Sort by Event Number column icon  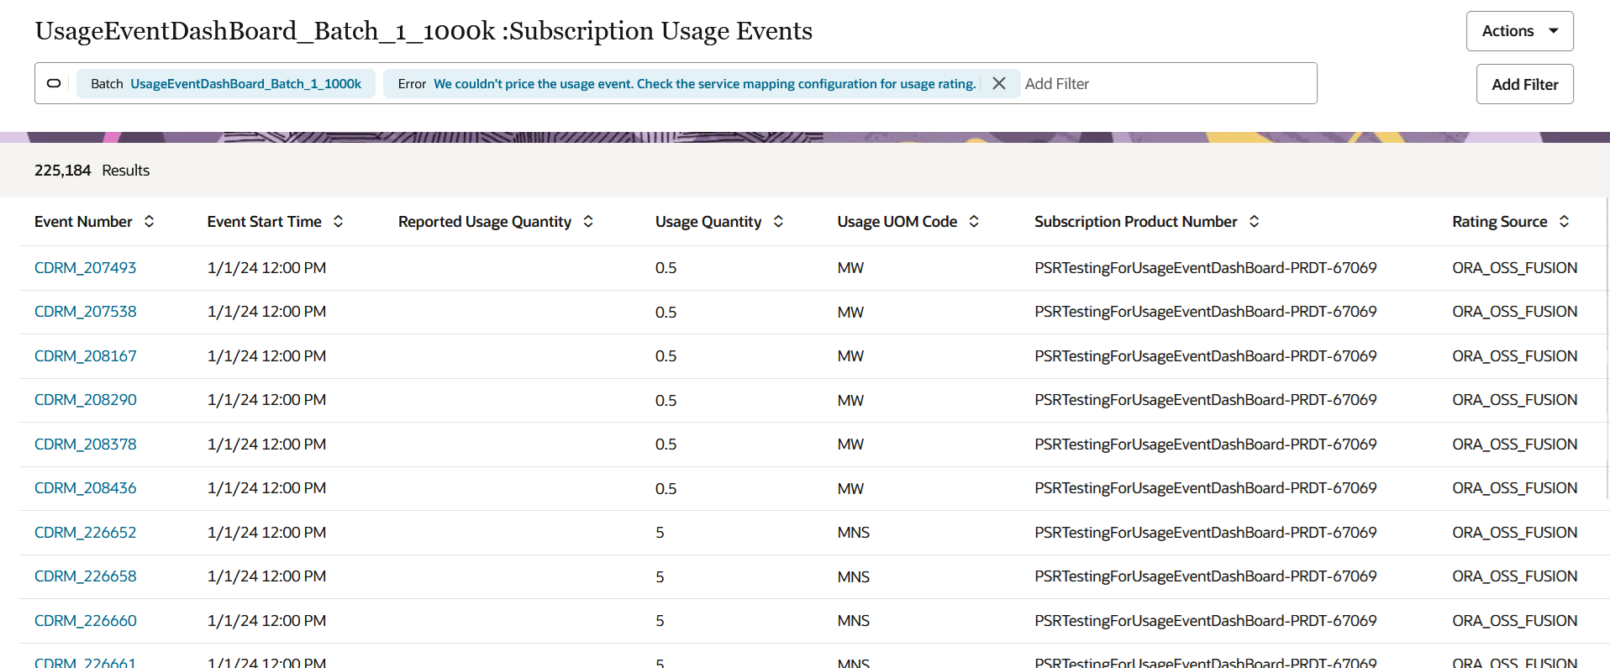(x=149, y=221)
